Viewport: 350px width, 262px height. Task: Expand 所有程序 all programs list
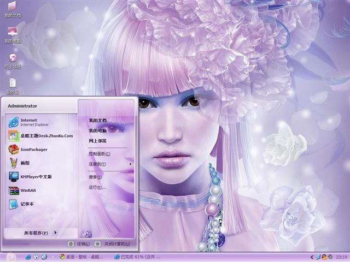coord(40,233)
